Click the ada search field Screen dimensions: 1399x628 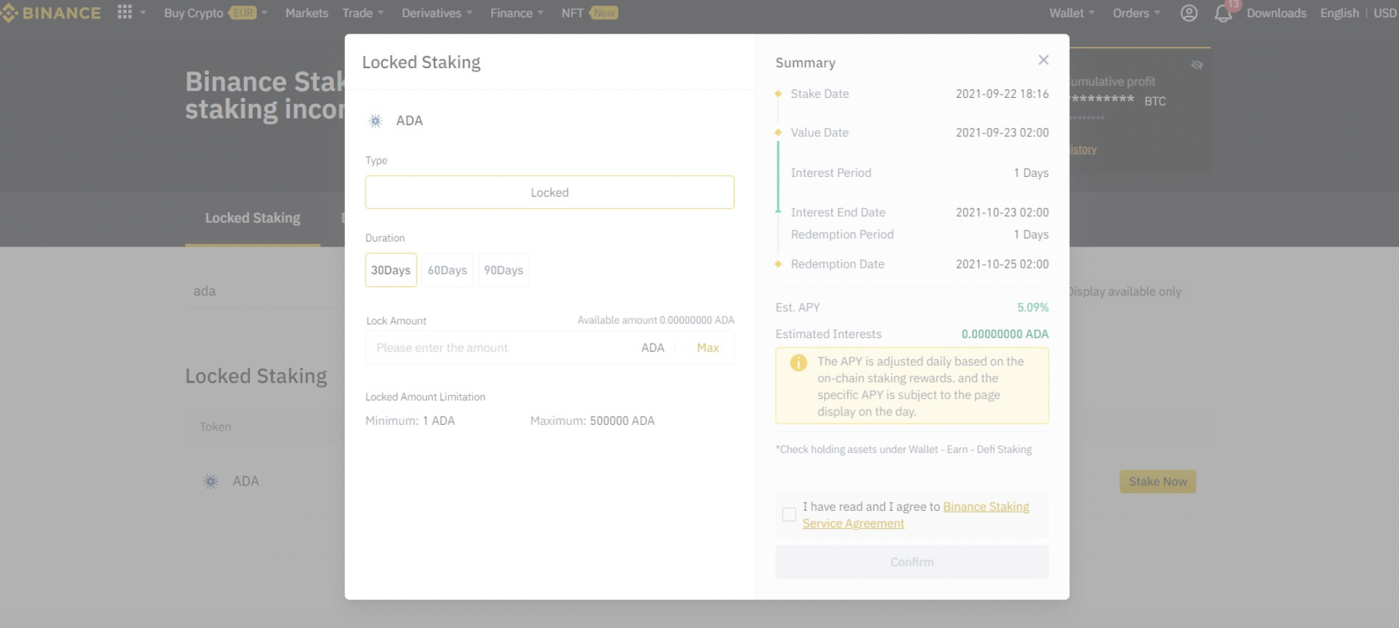click(x=265, y=291)
